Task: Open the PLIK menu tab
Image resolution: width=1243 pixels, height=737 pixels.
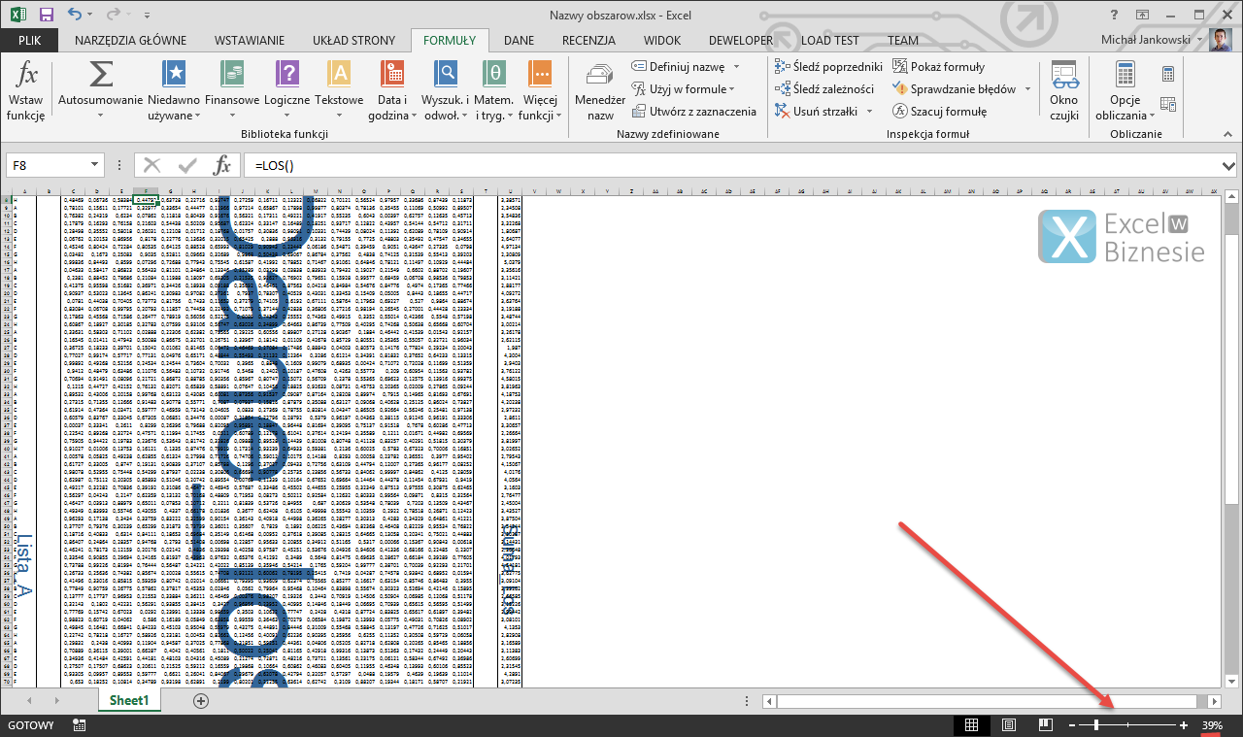Action: click(29, 40)
